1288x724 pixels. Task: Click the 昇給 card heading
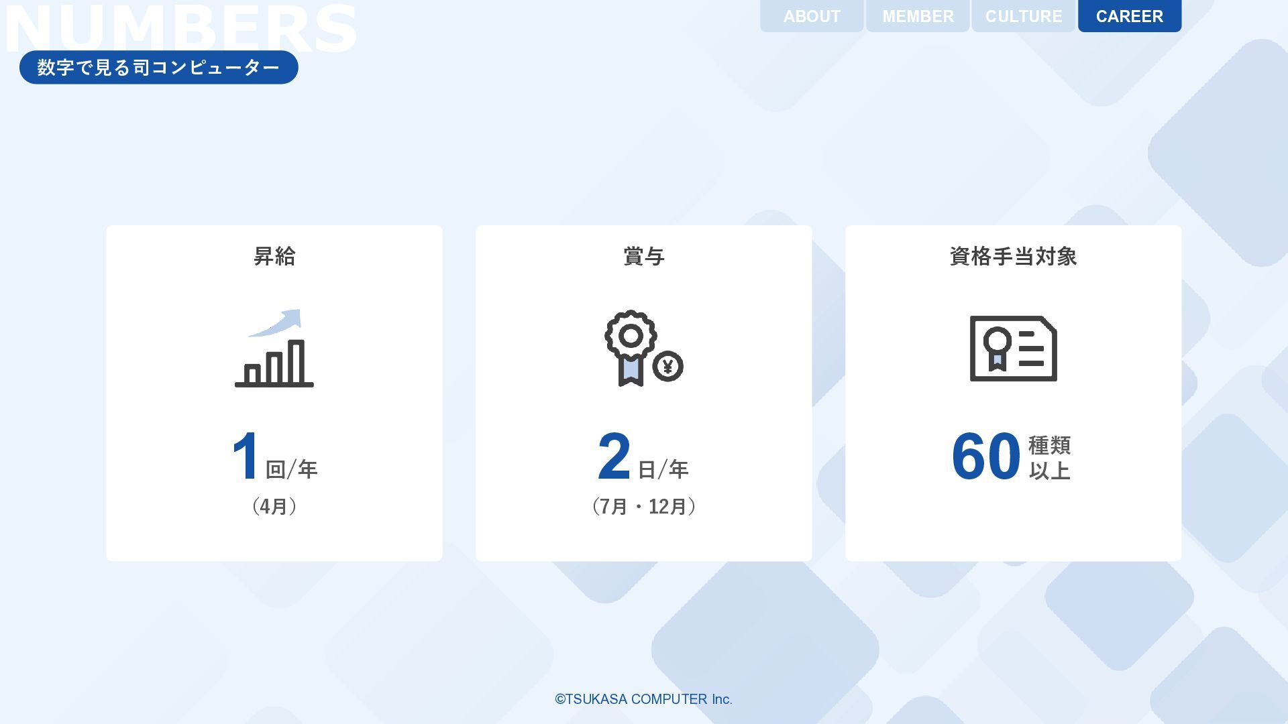274,256
